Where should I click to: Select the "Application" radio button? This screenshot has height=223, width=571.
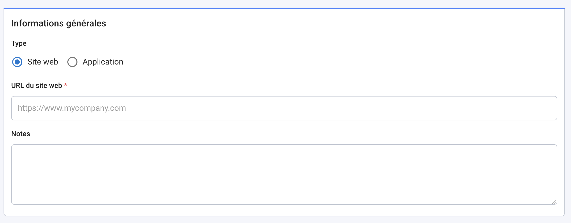point(73,62)
